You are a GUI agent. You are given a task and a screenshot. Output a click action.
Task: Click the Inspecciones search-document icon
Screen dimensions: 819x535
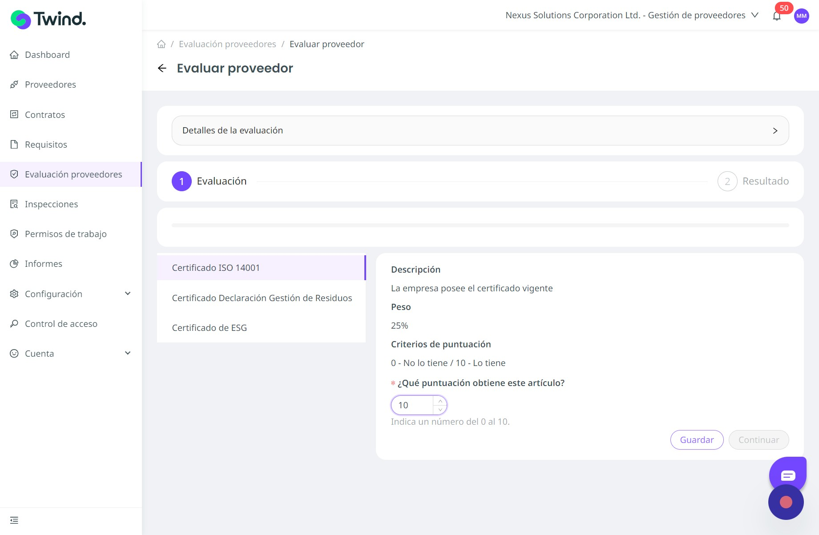[14, 204]
